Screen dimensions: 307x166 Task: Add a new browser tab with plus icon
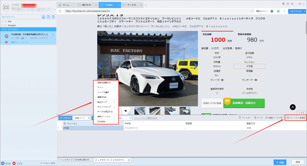coord(146,5)
